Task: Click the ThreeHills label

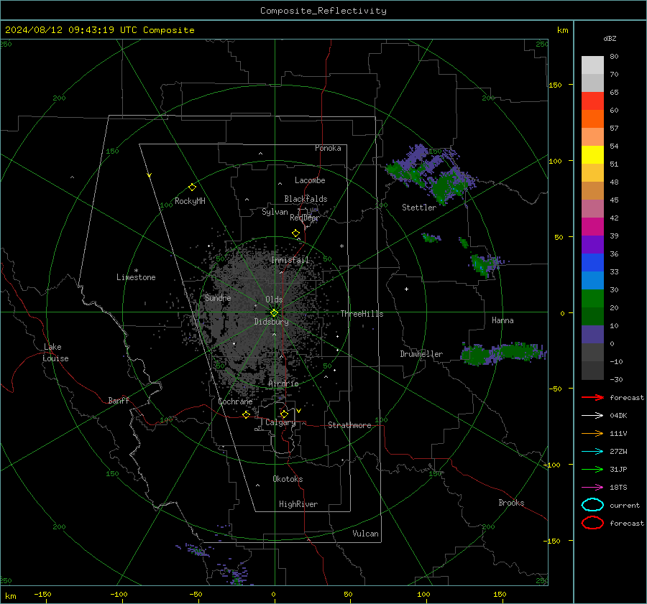Action: click(x=362, y=314)
